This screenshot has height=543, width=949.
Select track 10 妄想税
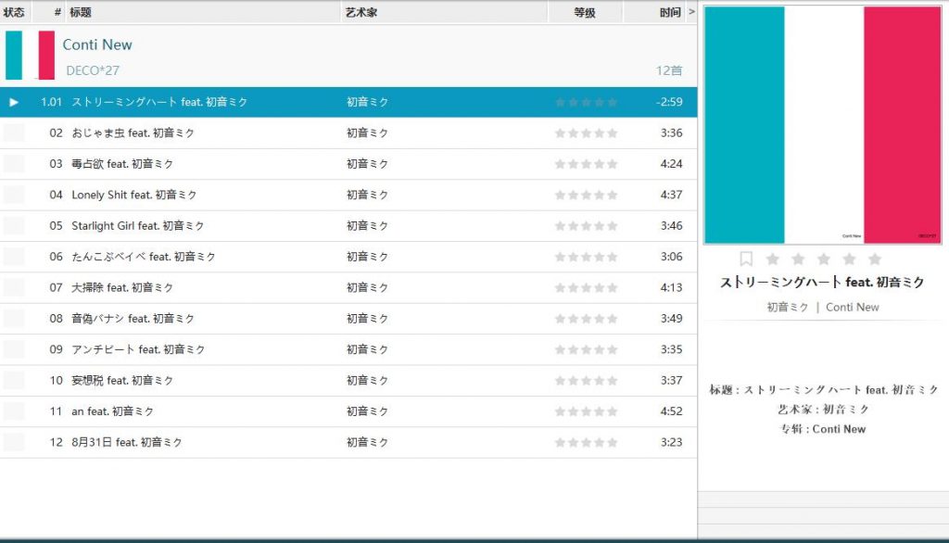click(348, 380)
